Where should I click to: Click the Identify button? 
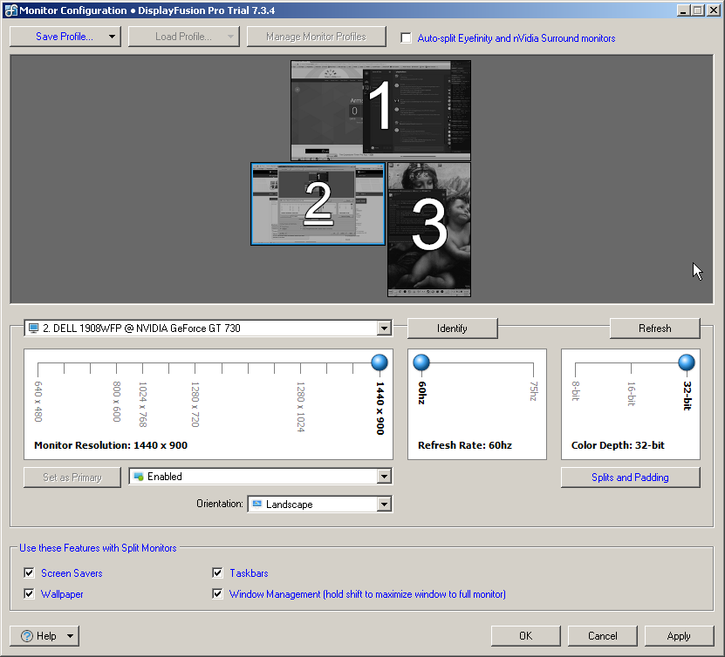coord(452,328)
